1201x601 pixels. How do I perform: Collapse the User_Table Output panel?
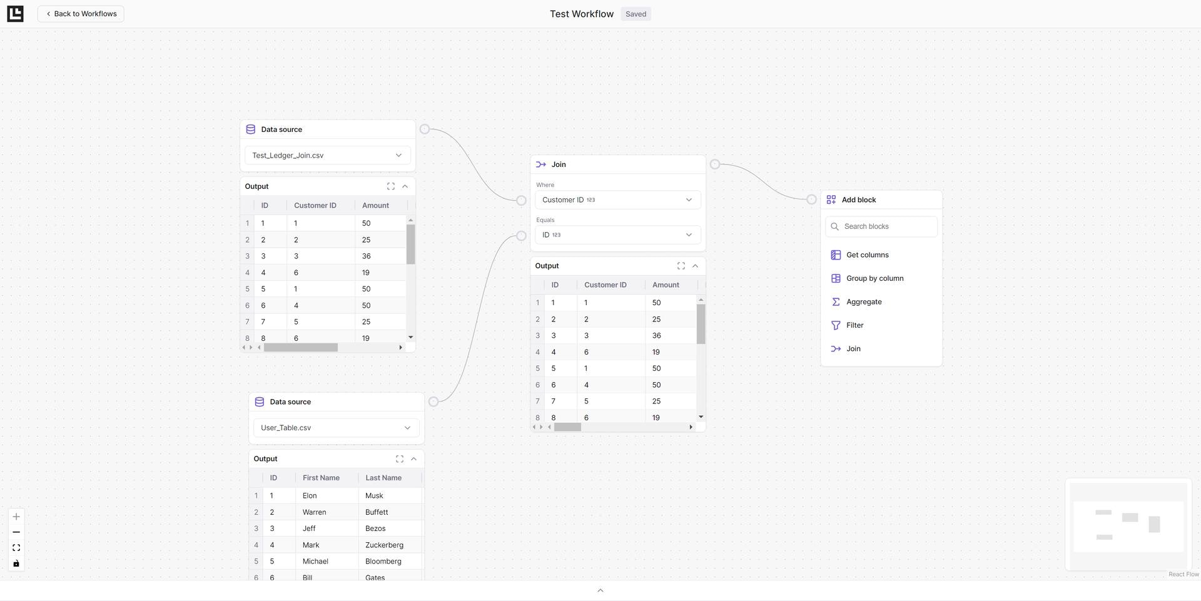[x=413, y=459]
